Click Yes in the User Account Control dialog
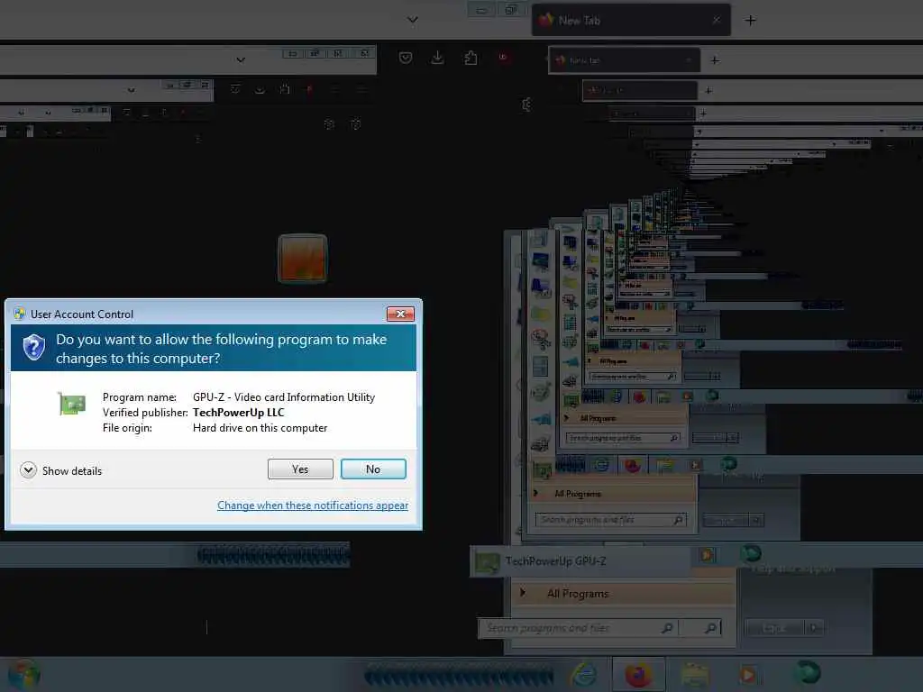This screenshot has height=692, width=923. 300,469
